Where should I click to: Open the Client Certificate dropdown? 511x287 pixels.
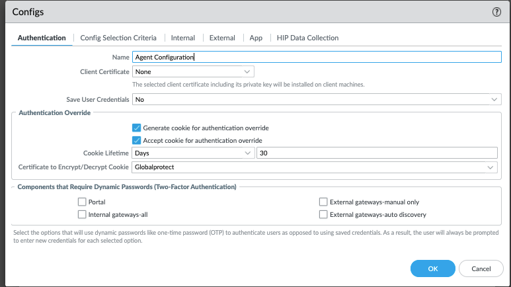[x=193, y=71]
